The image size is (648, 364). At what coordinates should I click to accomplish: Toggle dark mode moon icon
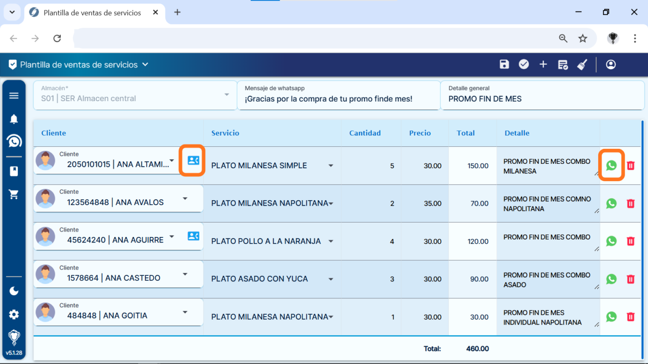pos(14,291)
